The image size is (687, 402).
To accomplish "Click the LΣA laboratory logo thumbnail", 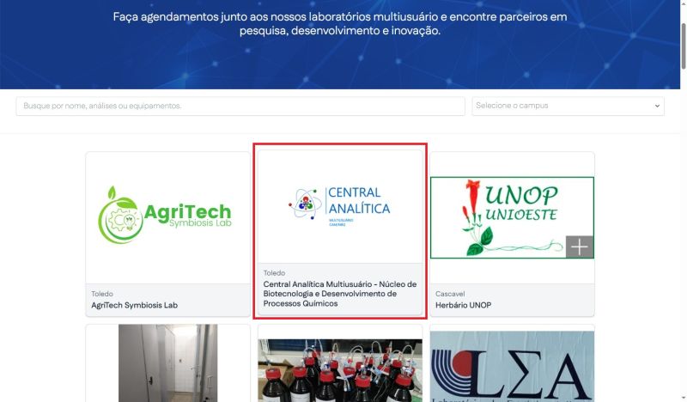I will coord(512,365).
